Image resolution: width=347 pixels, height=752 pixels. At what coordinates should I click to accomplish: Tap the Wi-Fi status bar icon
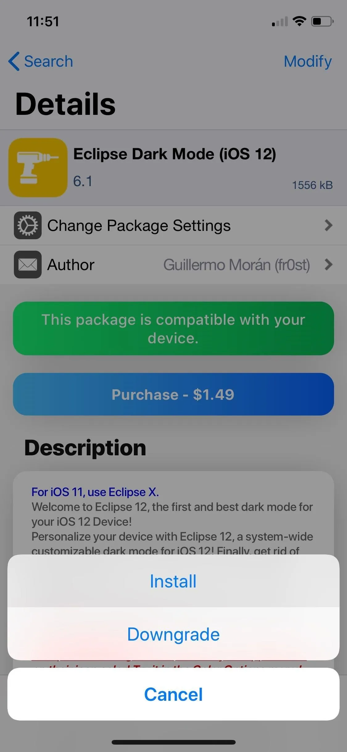299,21
